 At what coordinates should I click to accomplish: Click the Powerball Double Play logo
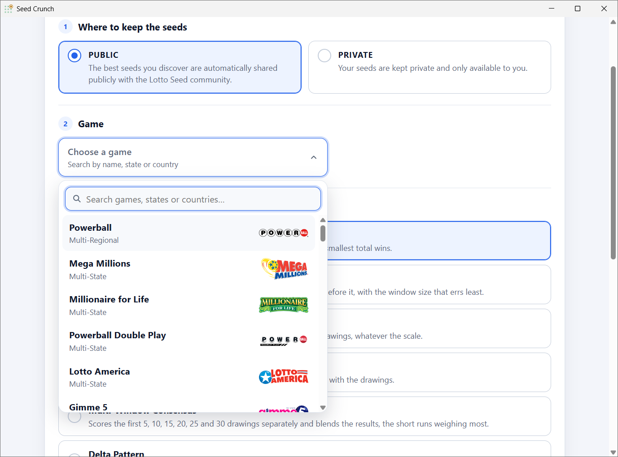coord(284,341)
